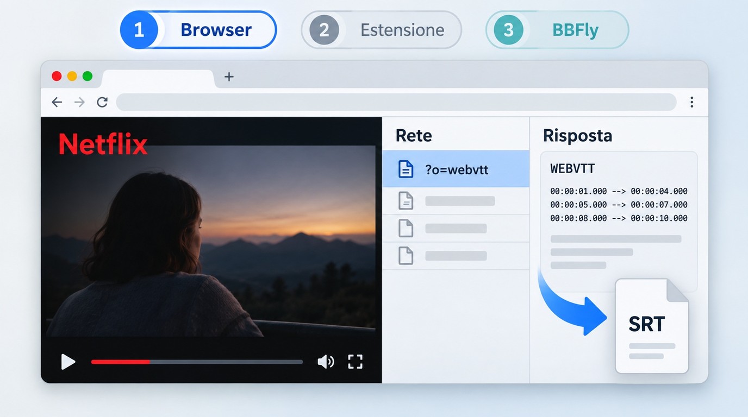
Task: Go back with the browser back arrow
Action: pos(57,102)
